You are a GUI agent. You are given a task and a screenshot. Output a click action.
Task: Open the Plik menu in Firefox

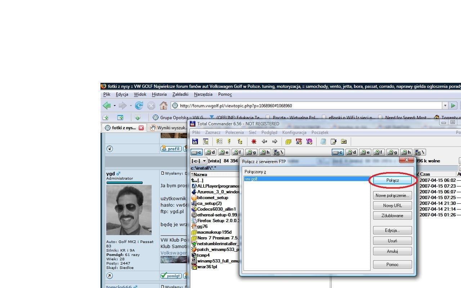pyautogui.click(x=107, y=94)
